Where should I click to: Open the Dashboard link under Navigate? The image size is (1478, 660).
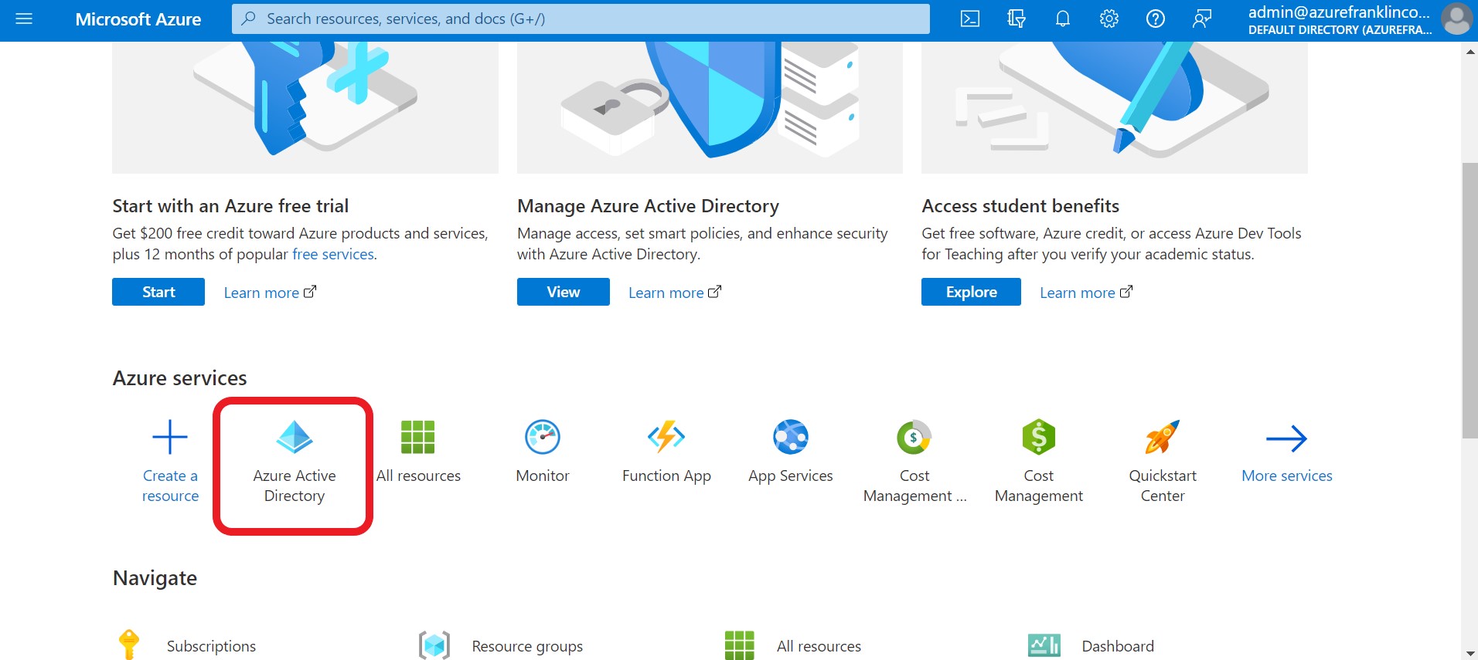coord(1118,646)
